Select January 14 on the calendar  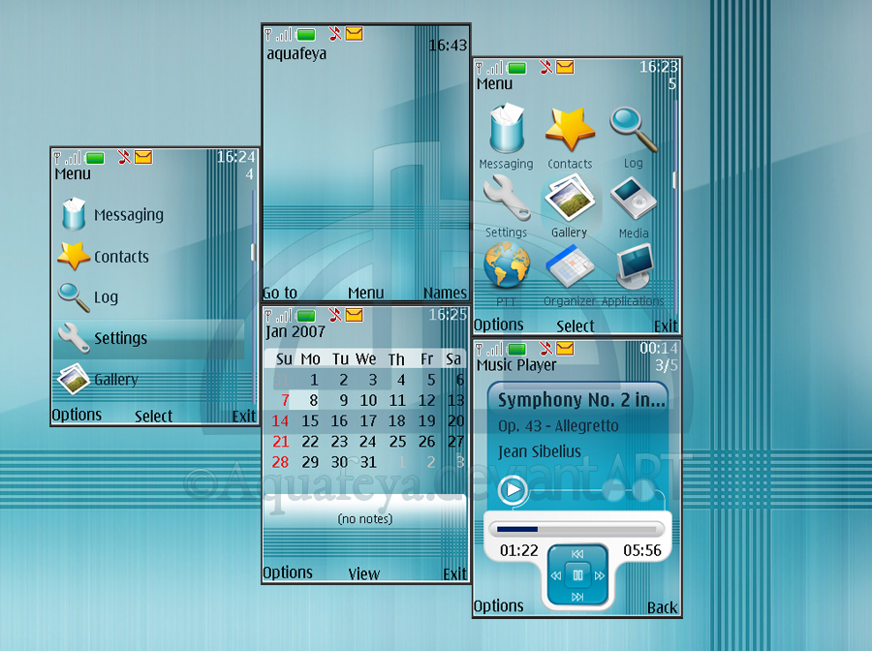[280, 420]
